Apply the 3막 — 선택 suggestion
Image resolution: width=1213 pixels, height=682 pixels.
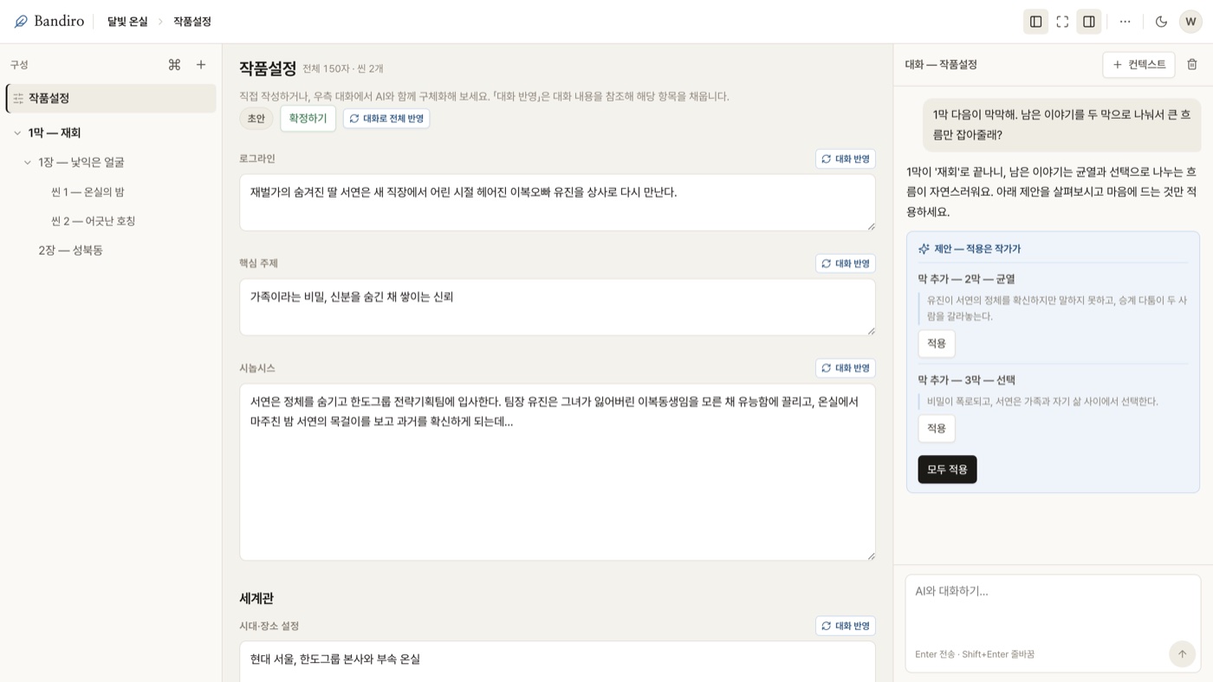[937, 429]
